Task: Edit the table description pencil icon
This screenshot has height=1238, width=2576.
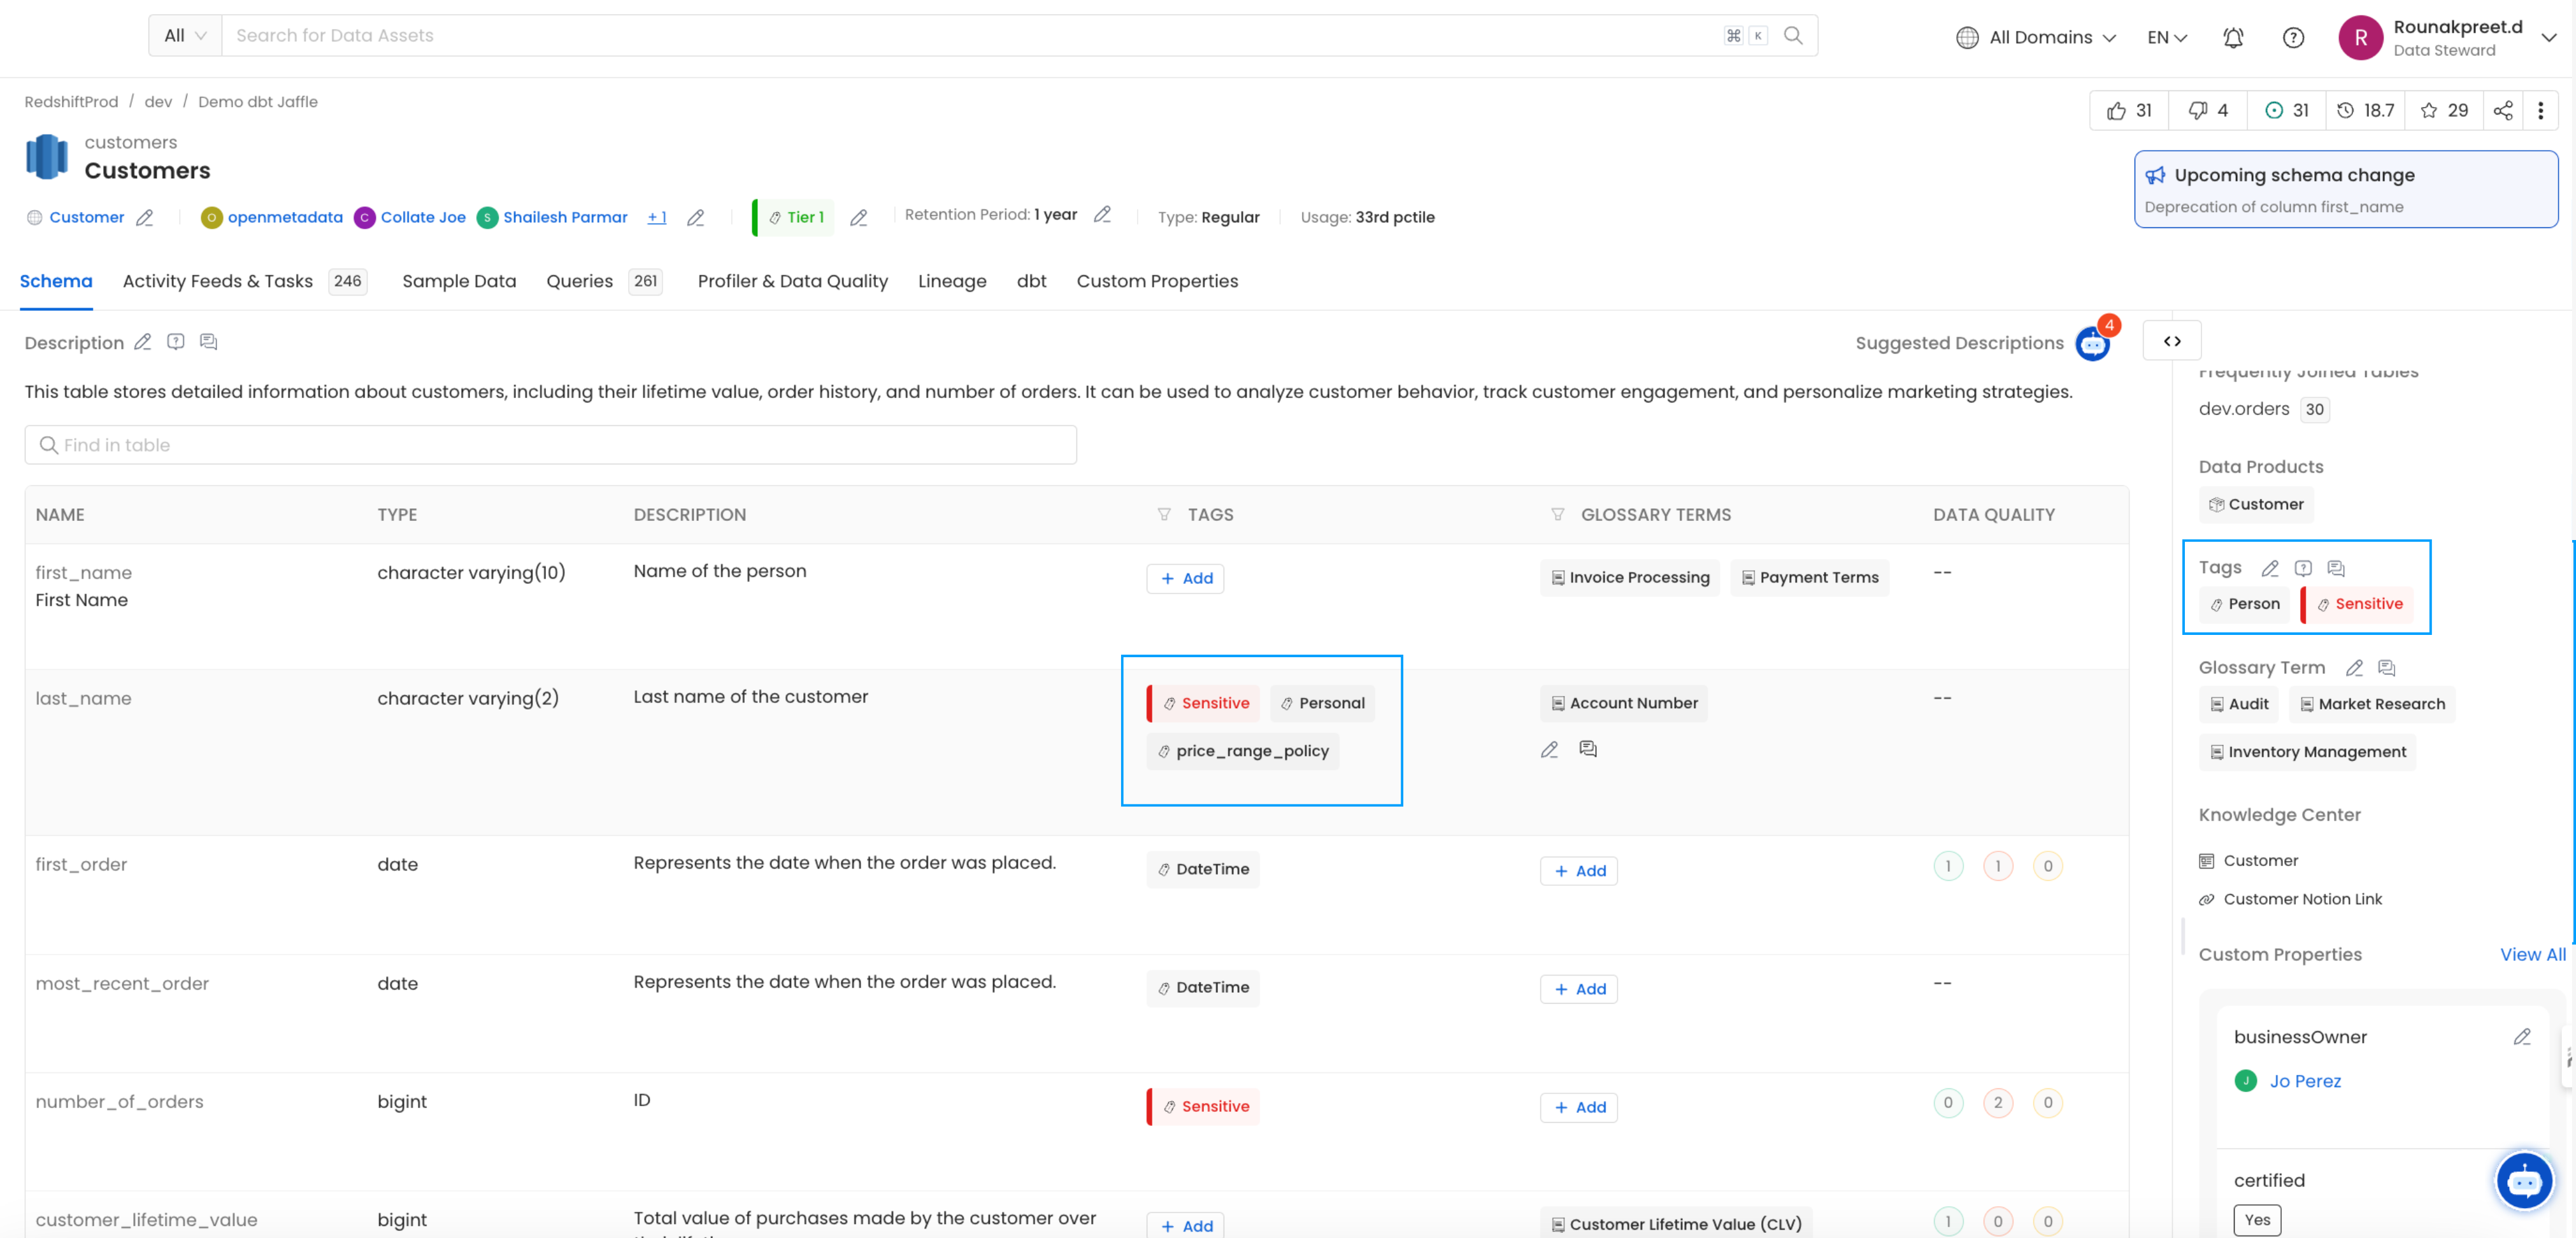Action: tap(143, 342)
